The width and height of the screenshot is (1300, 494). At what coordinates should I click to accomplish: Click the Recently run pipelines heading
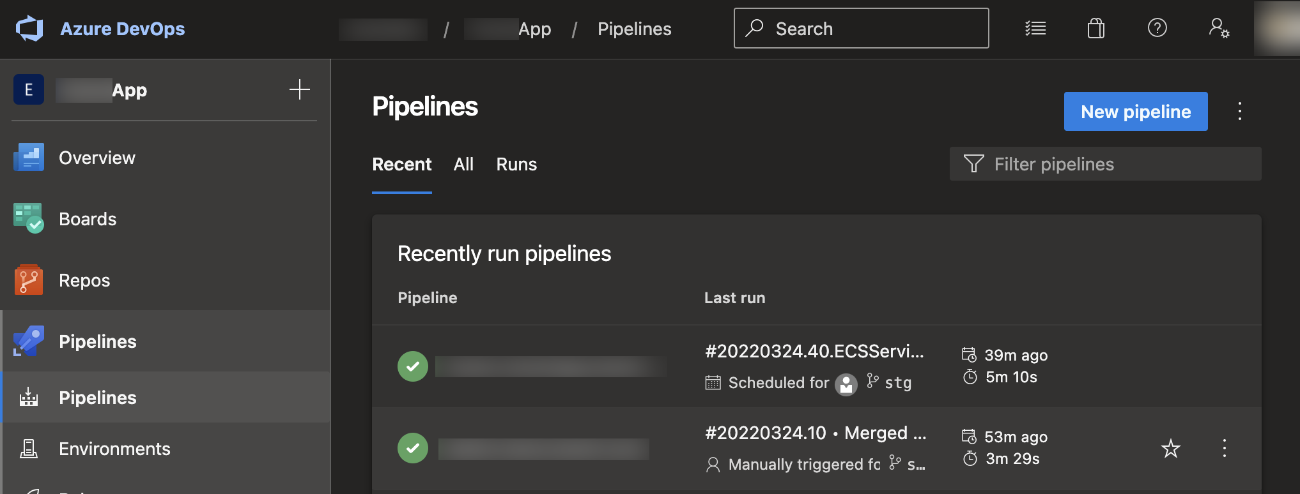tap(504, 254)
